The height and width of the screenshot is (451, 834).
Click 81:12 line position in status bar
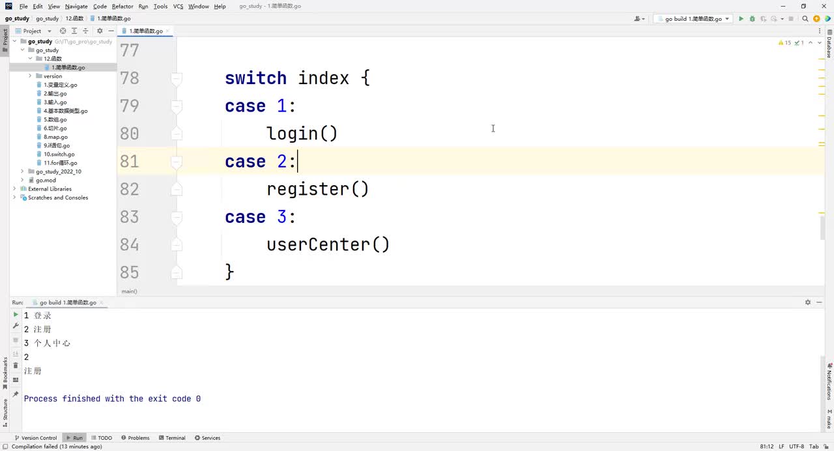pyautogui.click(x=767, y=446)
